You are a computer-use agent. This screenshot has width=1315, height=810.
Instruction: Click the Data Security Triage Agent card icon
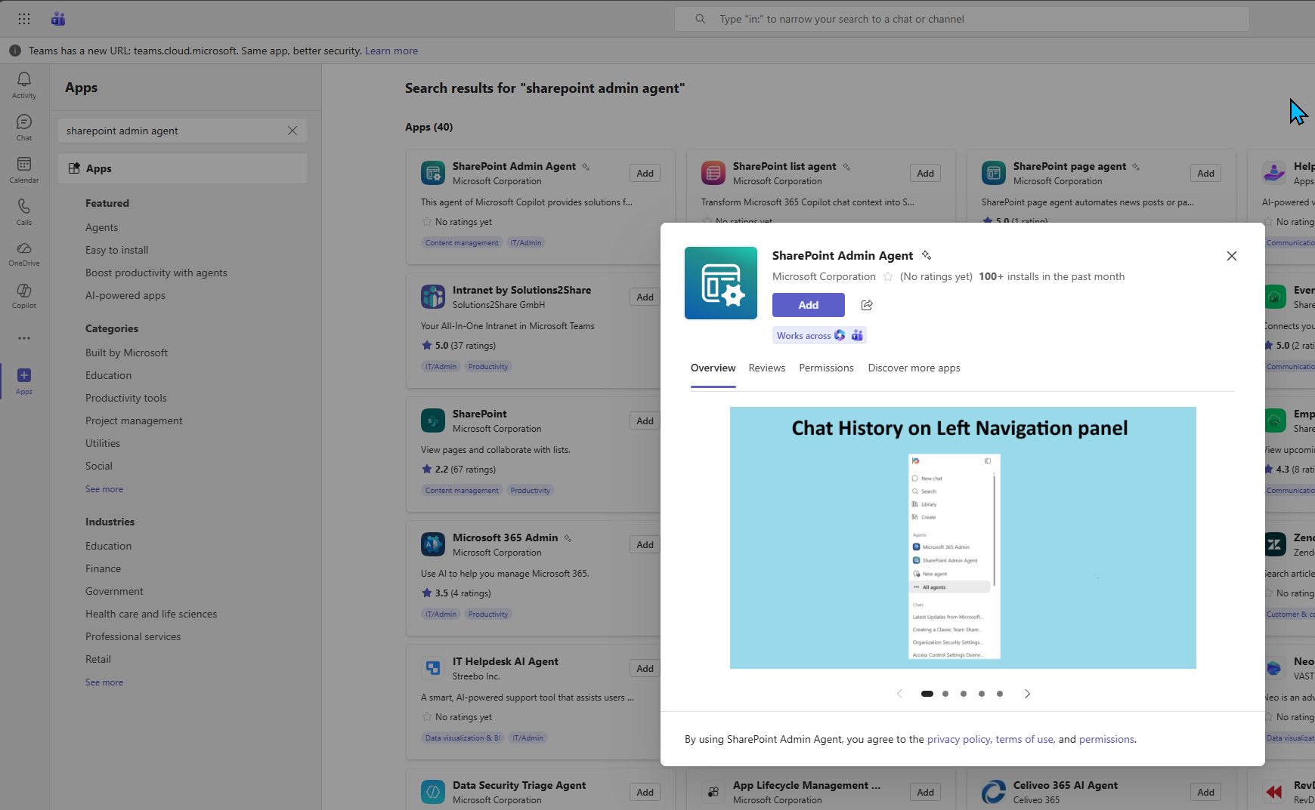[433, 792]
